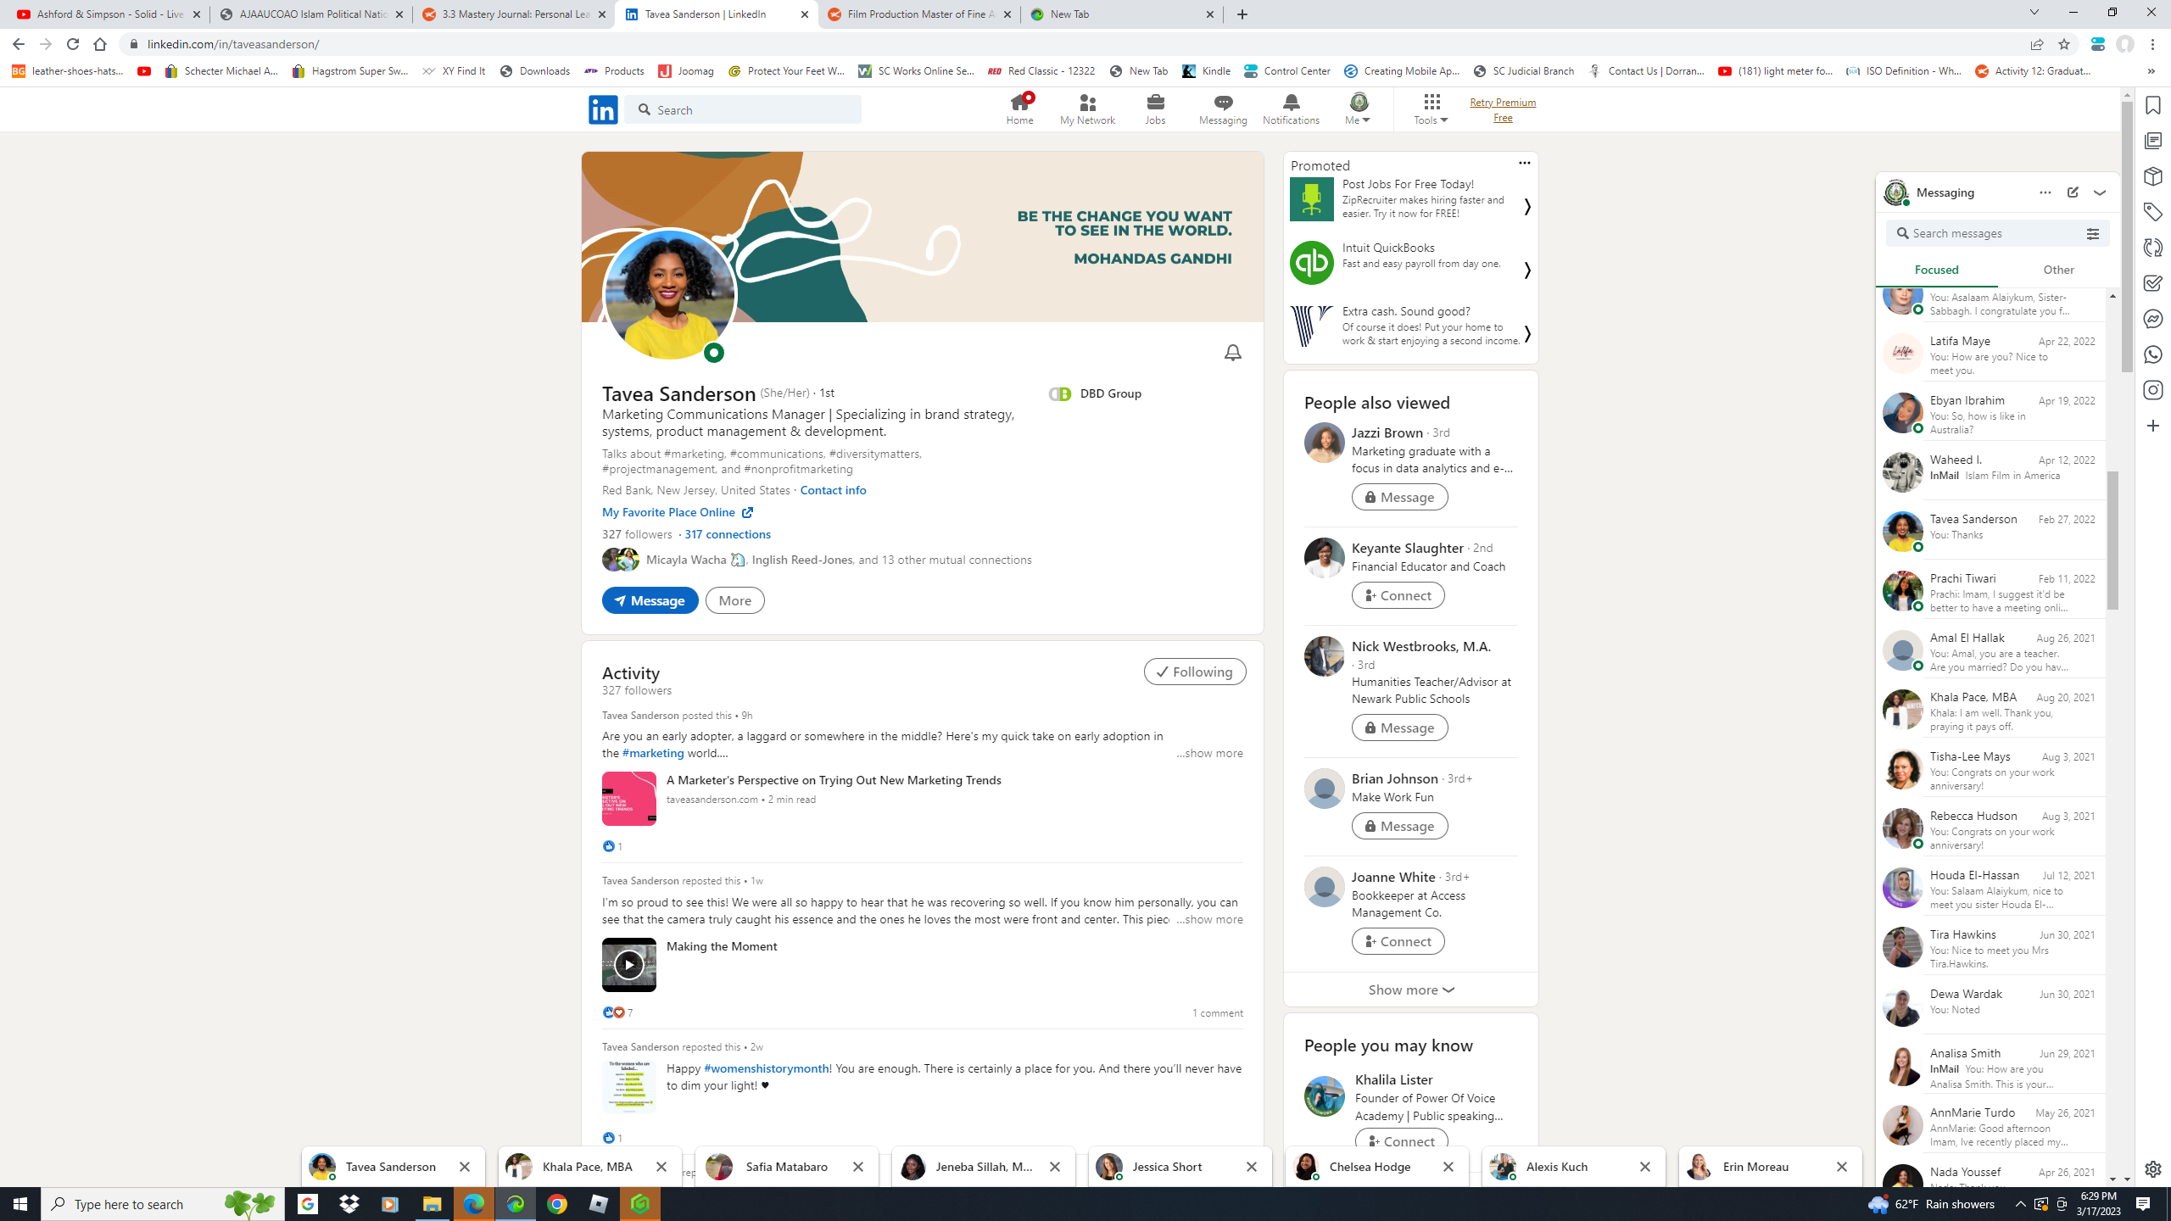Collapse the Messaging panel chevron
Screen dimensions: 2171x1221
pyautogui.click(x=2100, y=192)
